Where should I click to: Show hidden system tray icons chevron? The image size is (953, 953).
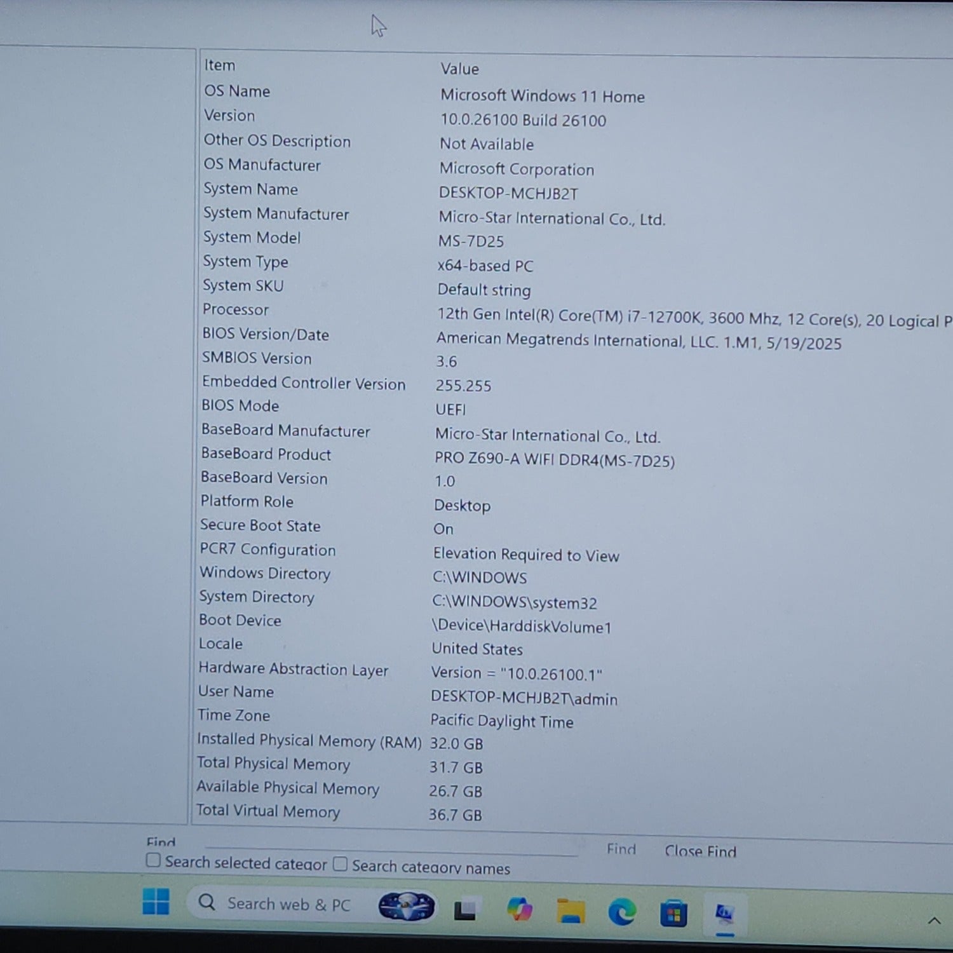934,921
